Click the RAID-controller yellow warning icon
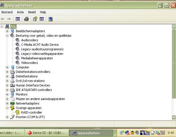This screenshot has width=176, height=137. click(18, 112)
